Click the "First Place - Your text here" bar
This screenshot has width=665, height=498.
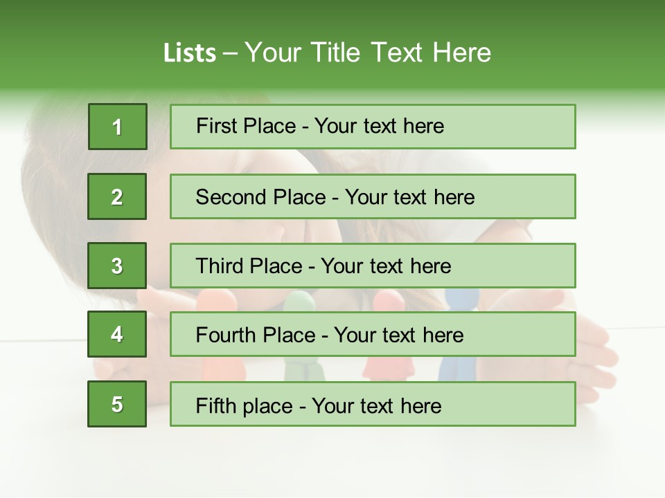pos(373,127)
